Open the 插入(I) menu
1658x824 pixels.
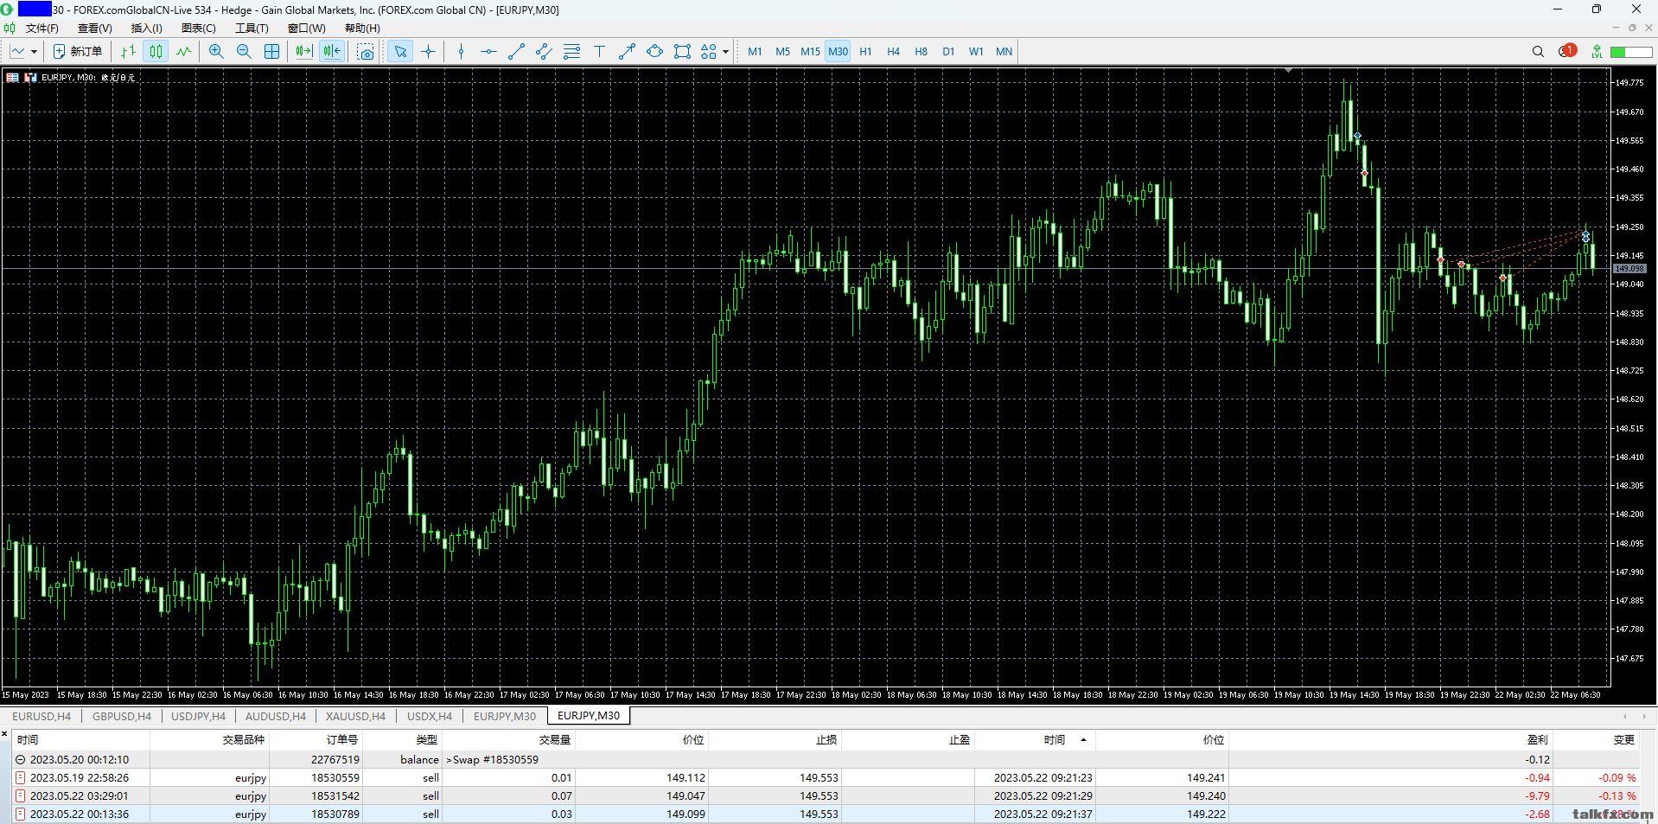[x=146, y=29]
